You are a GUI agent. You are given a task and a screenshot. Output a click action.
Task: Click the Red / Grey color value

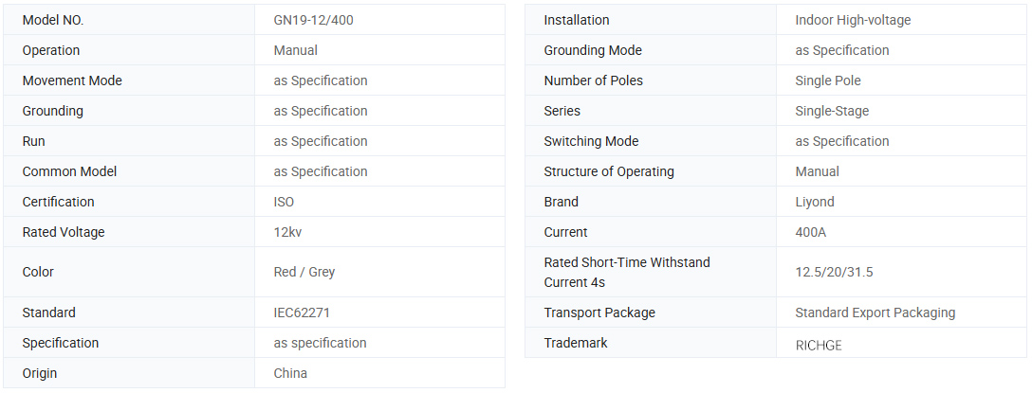click(x=304, y=272)
